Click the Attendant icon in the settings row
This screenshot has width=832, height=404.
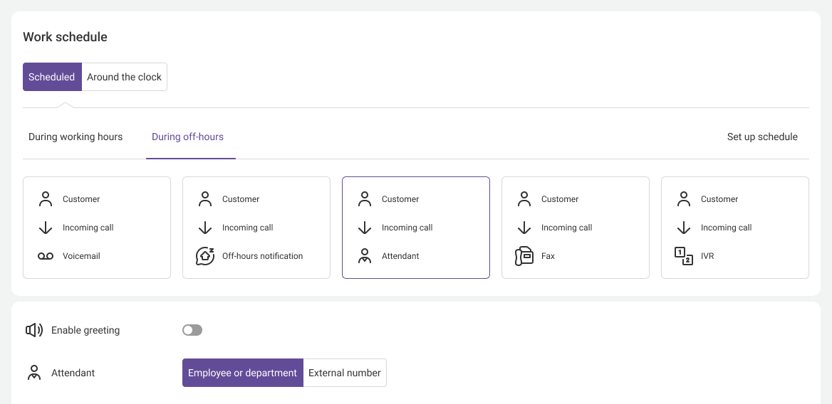coord(34,373)
